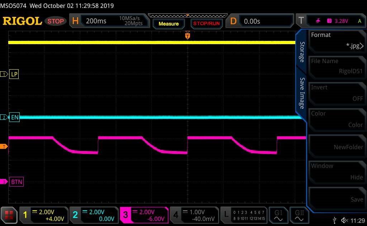Screen dimensions: 367x226
Task: Tap the STOP/RUN button
Action: (x=206, y=24)
